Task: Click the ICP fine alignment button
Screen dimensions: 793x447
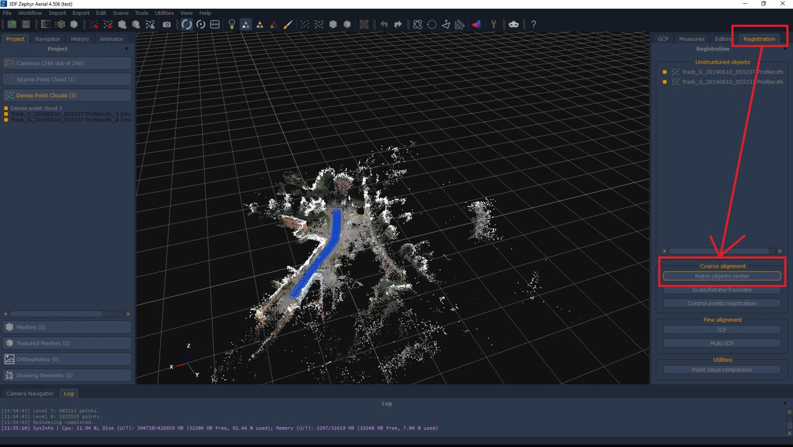Action: point(722,330)
